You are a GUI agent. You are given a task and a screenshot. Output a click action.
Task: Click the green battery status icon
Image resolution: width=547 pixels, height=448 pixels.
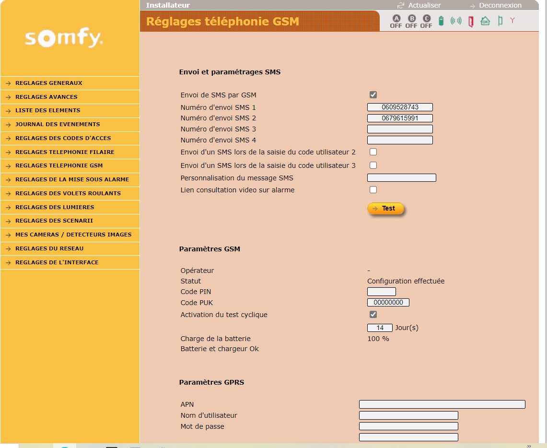pyautogui.click(x=441, y=21)
